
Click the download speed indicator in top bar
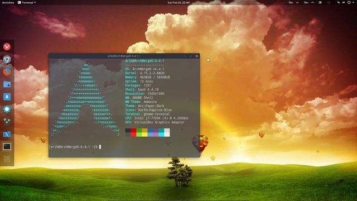point(294,2)
